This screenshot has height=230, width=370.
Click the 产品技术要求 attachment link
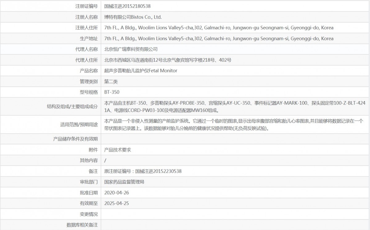[118, 150]
